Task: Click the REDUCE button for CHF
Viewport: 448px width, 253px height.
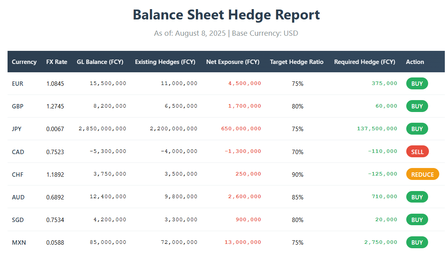Action: coord(422,174)
